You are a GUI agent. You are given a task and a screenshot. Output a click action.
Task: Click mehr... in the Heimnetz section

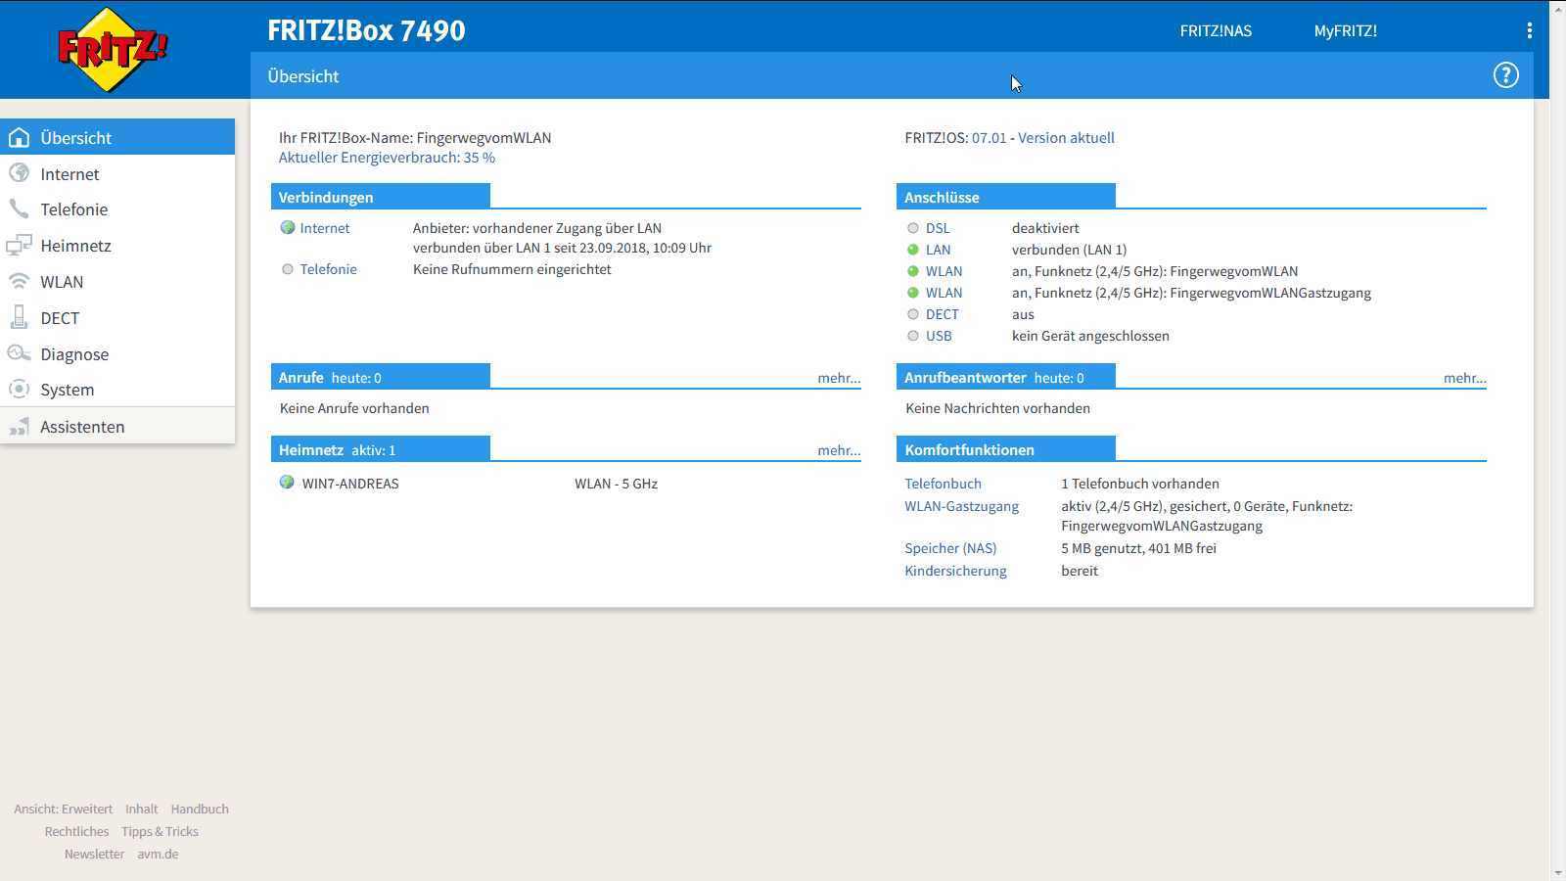click(x=839, y=450)
